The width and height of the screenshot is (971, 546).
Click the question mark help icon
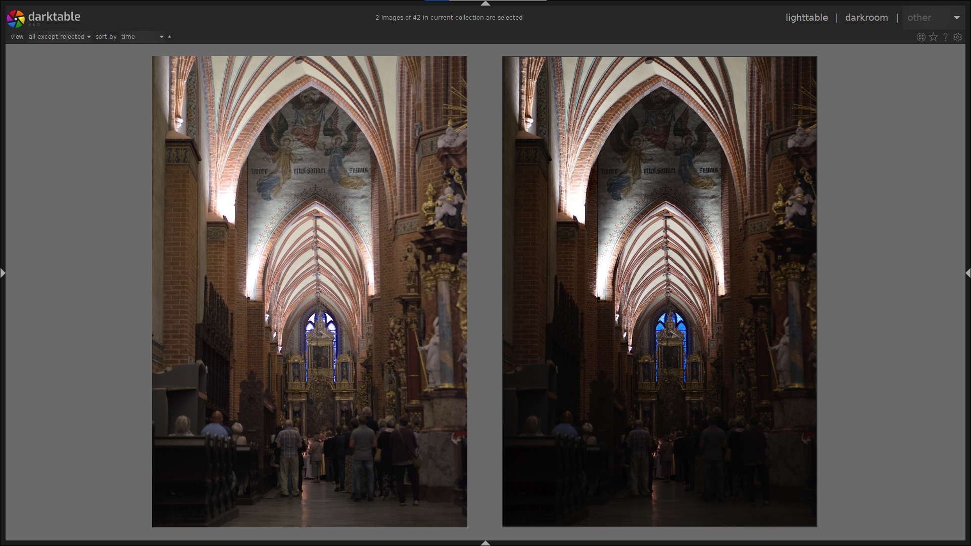945,37
